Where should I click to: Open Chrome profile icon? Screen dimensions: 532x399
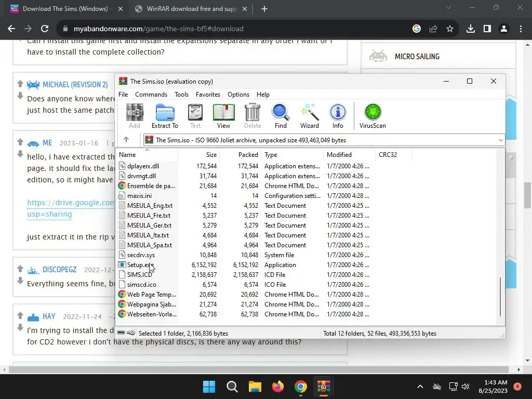(504, 29)
